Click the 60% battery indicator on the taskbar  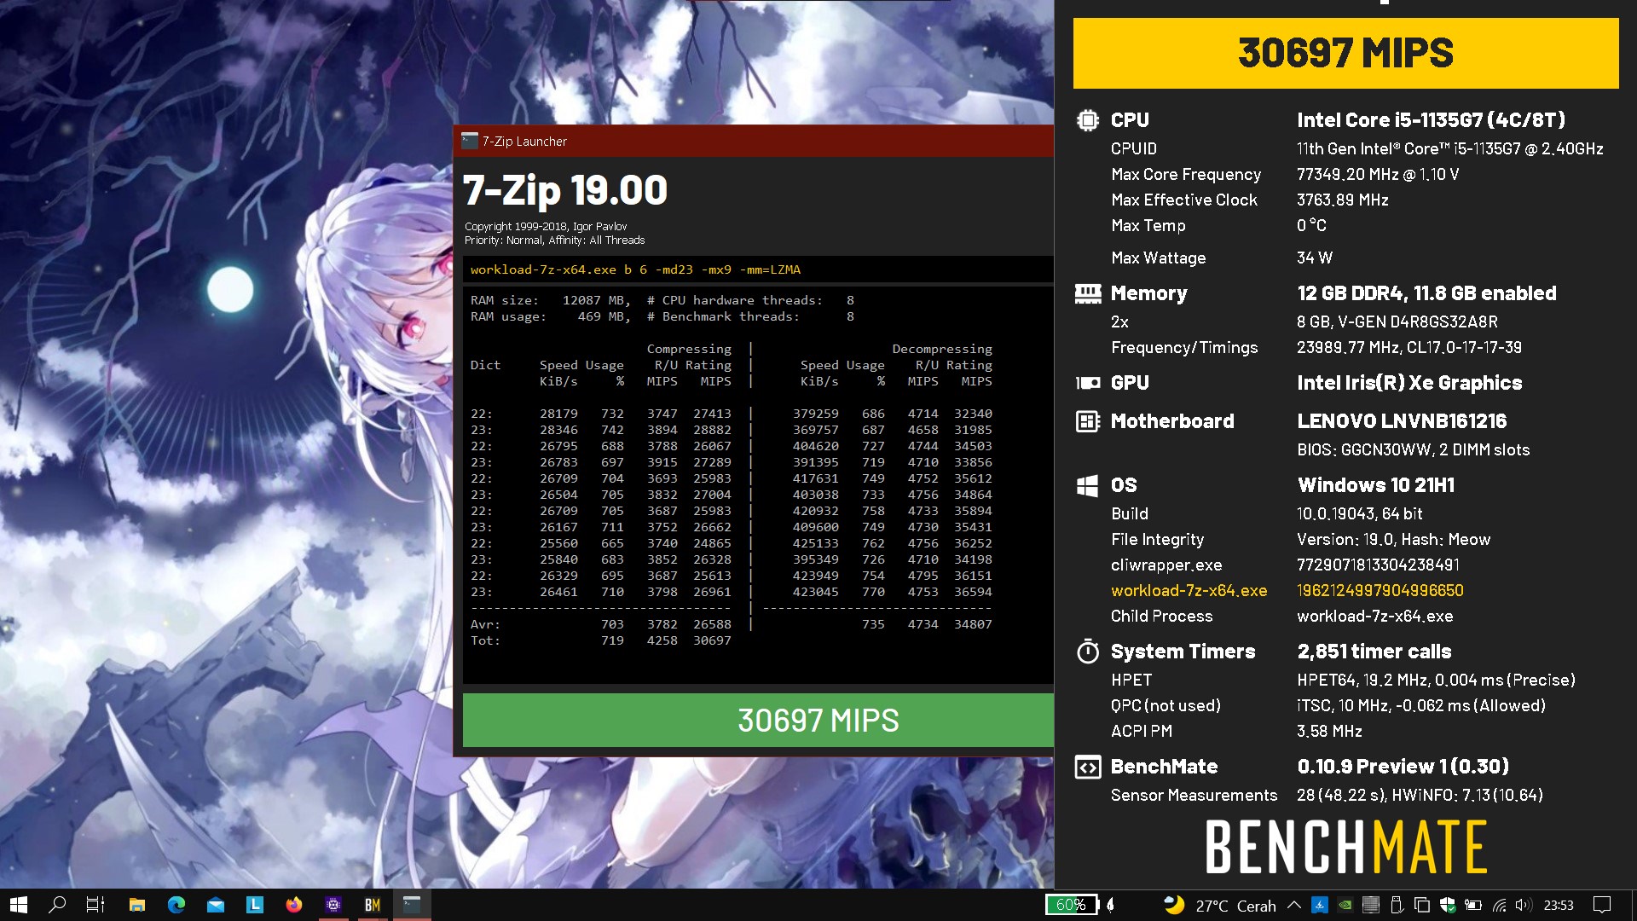tap(1071, 905)
